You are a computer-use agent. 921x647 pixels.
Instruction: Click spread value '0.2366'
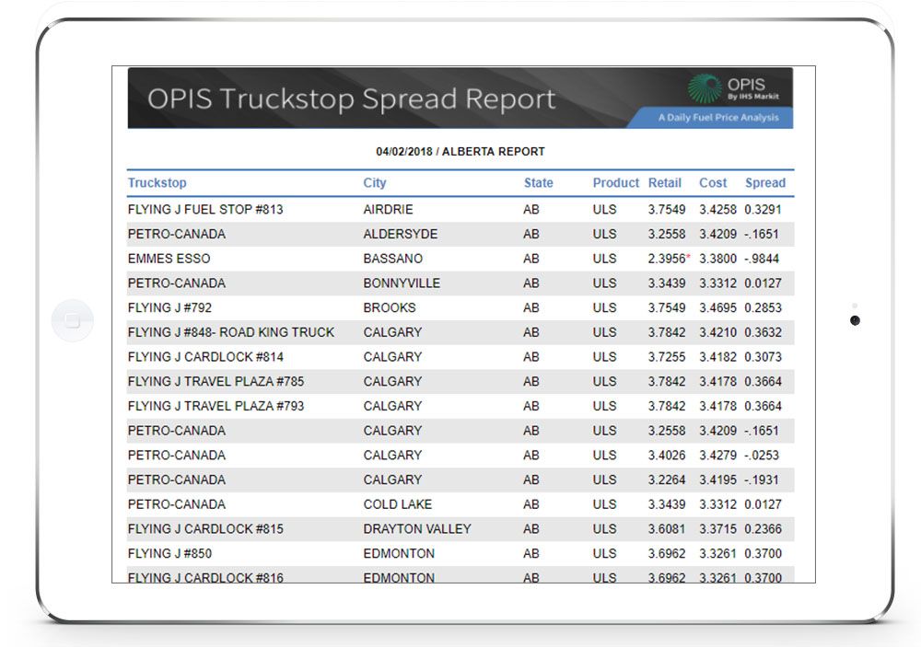(x=763, y=529)
